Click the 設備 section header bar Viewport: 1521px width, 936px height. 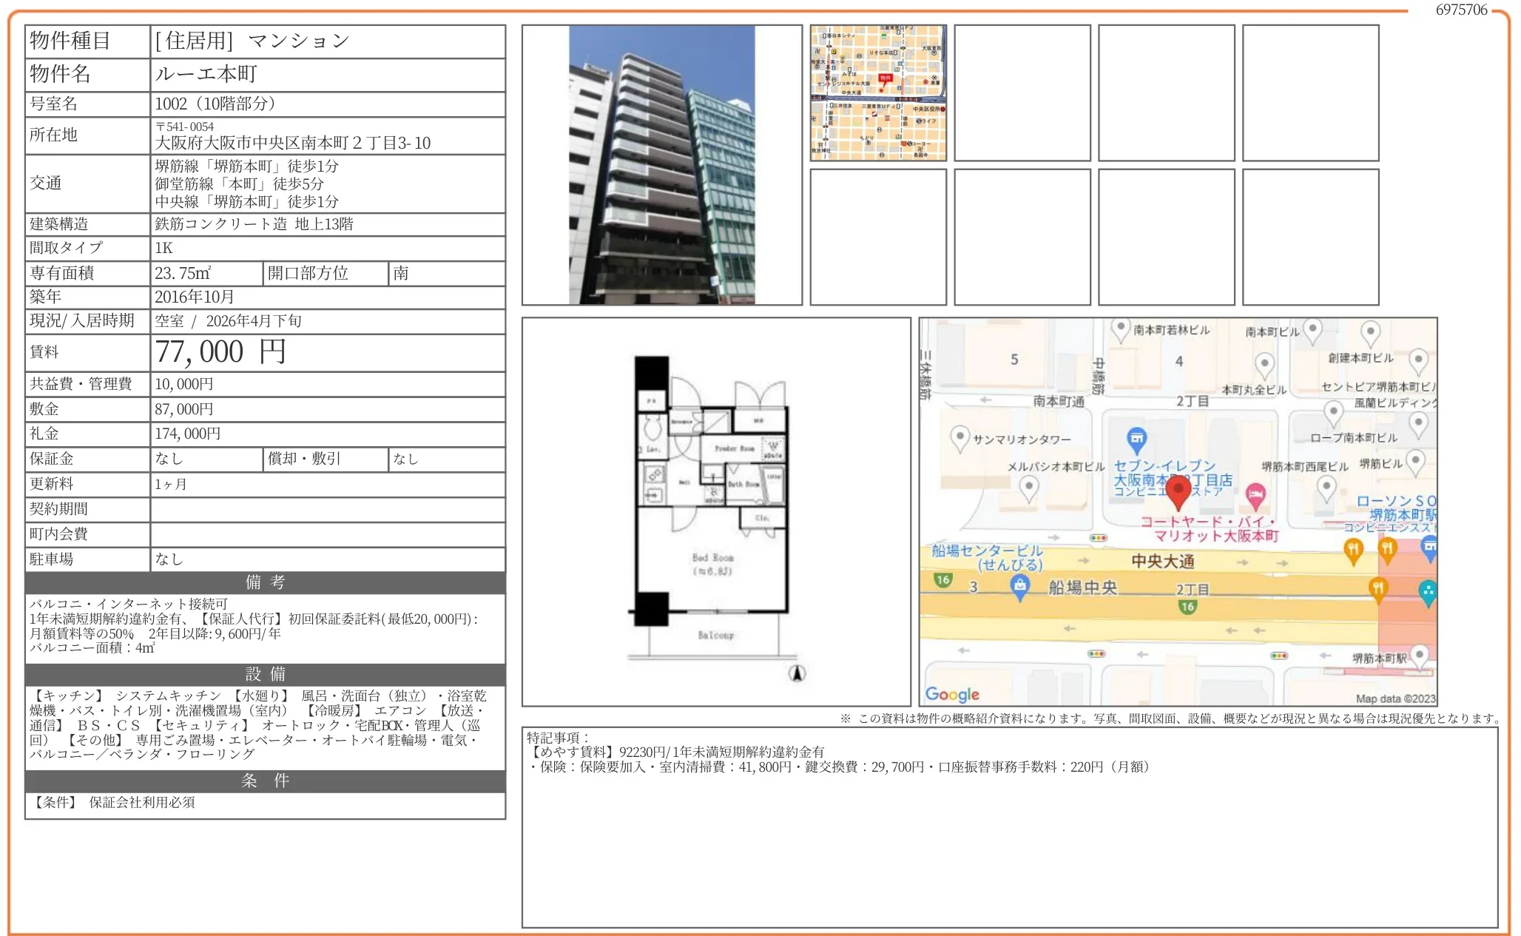(x=265, y=674)
